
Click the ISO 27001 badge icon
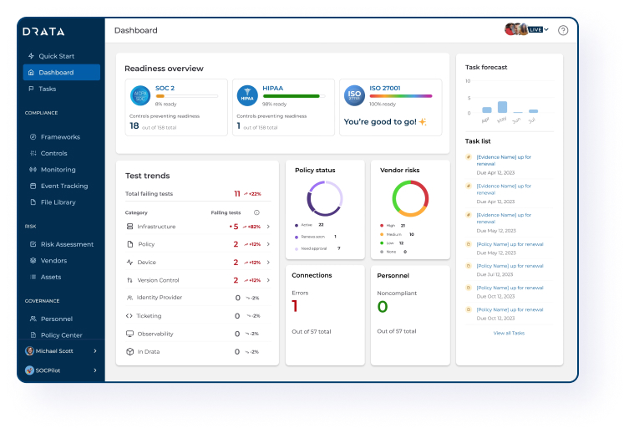354,95
